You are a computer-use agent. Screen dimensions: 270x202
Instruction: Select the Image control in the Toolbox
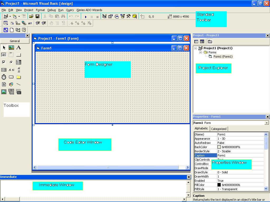4,92
